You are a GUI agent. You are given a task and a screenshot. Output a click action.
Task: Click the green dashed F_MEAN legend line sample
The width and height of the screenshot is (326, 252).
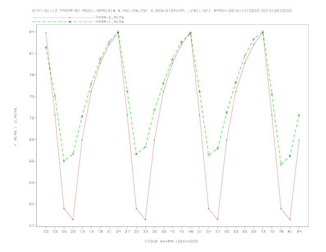tap(64, 22)
